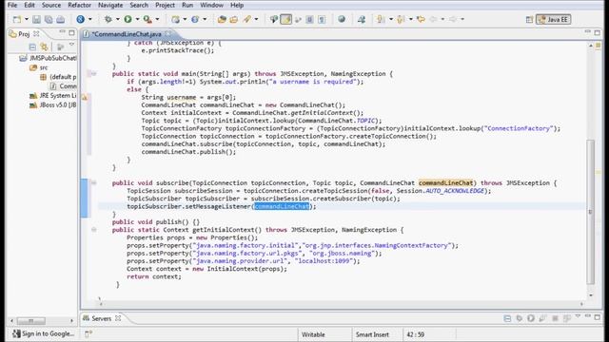
Task: Open dropdown beside Next Annotation icon
Action: 391,19
